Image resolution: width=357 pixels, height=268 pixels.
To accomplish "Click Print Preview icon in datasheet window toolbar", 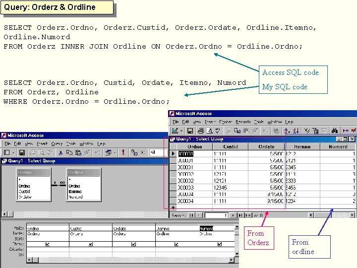I will [209, 131].
